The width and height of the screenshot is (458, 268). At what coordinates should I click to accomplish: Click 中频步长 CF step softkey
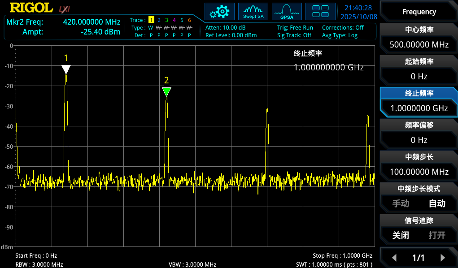(x=419, y=157)
